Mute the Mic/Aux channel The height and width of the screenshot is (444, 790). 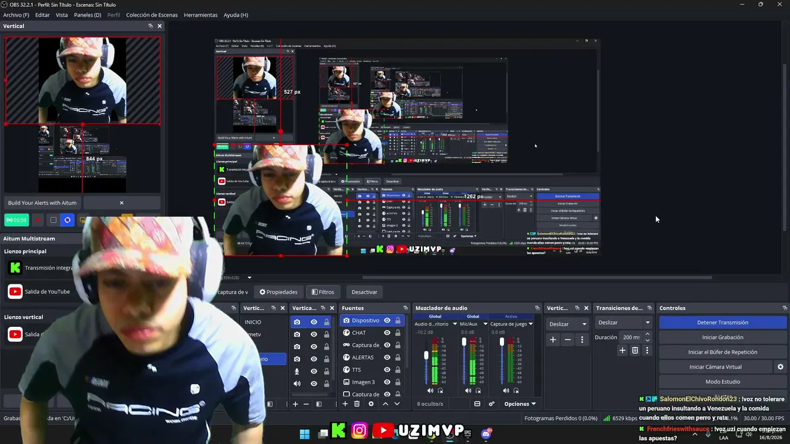tap(468, 390)
